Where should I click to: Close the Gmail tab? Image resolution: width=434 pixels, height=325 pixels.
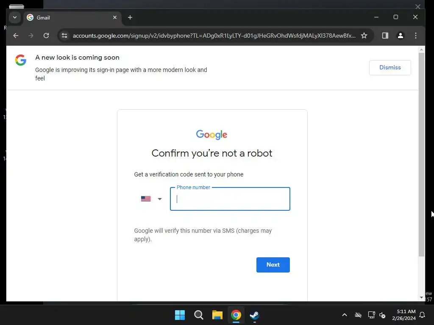tap(115, 17)
